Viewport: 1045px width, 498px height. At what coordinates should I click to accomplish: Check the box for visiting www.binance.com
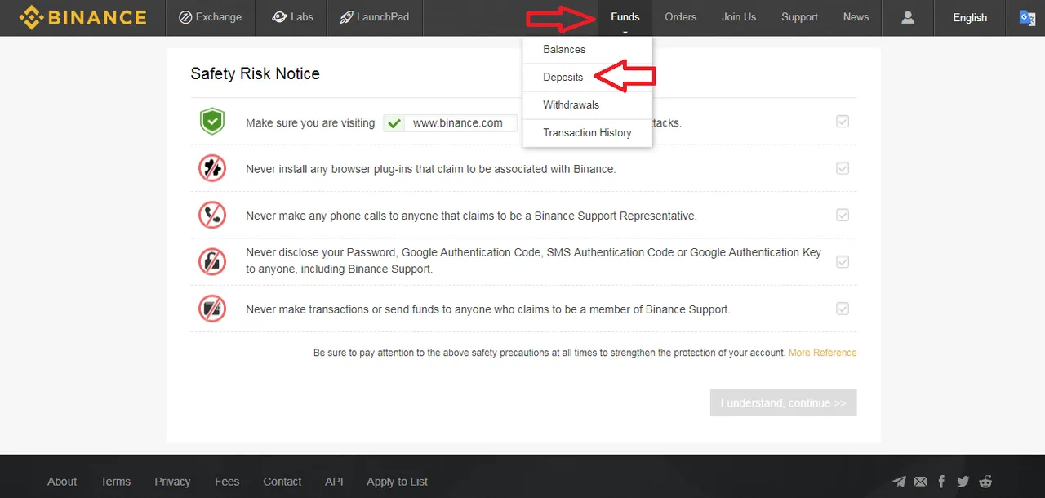pos(843,122)
